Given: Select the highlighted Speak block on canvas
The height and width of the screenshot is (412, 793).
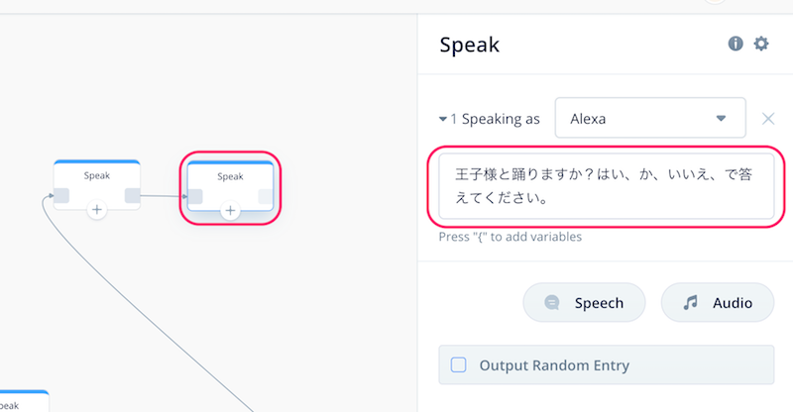Looking at the screenshot, I should pyautogui.click(x=230, y=186).
